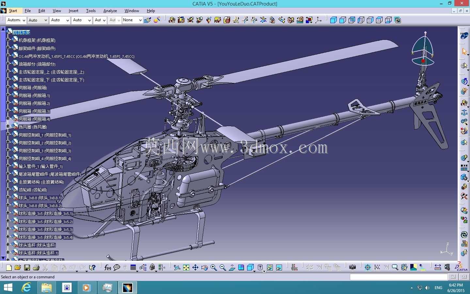This screenshot has width=470, height=294.
Task: Expand the 油箱部分 tree node
Action: pos(8,63)
